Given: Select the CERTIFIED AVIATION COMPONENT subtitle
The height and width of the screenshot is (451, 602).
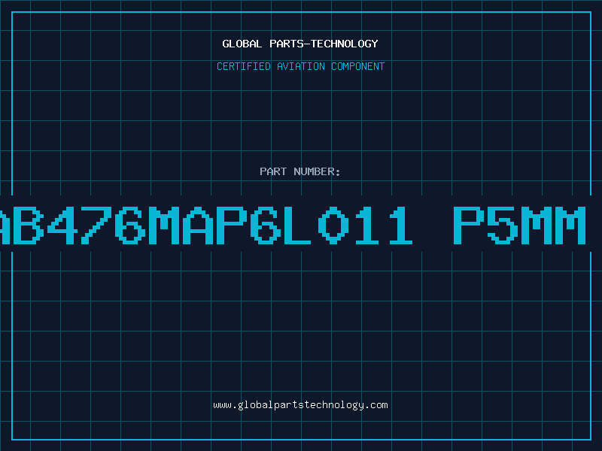Looking at the screenshot, I should [x=300, y=66].
